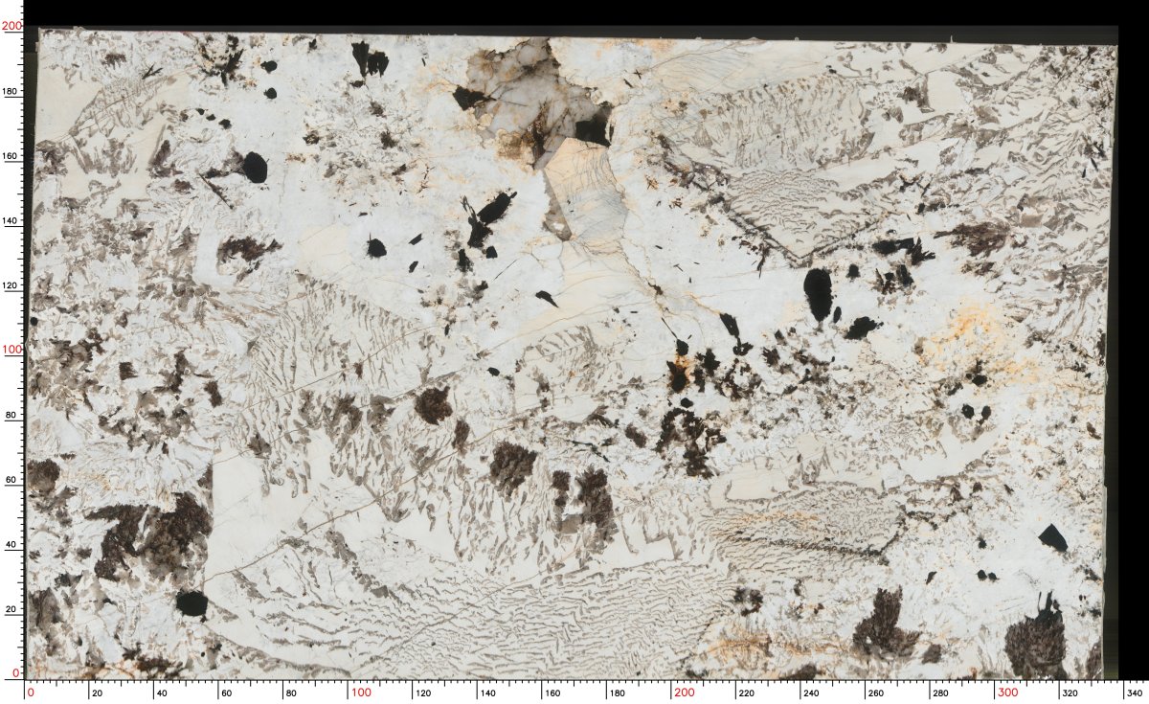Image resolution: width=1149 pixels, height=704 pixels.
Task: Click the '240' label on horizontal ruler
Action: pyautogui.click(x=811, y=692)
